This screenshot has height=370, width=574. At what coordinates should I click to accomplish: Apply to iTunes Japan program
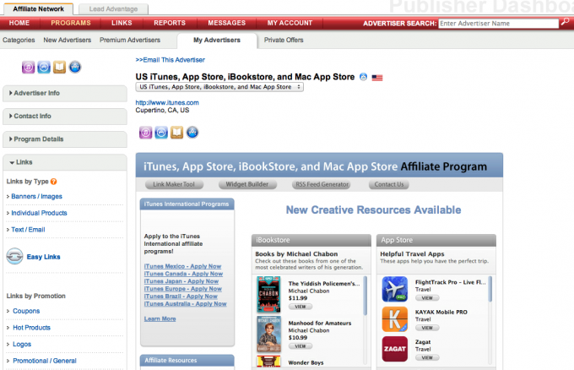pos(181,281)
